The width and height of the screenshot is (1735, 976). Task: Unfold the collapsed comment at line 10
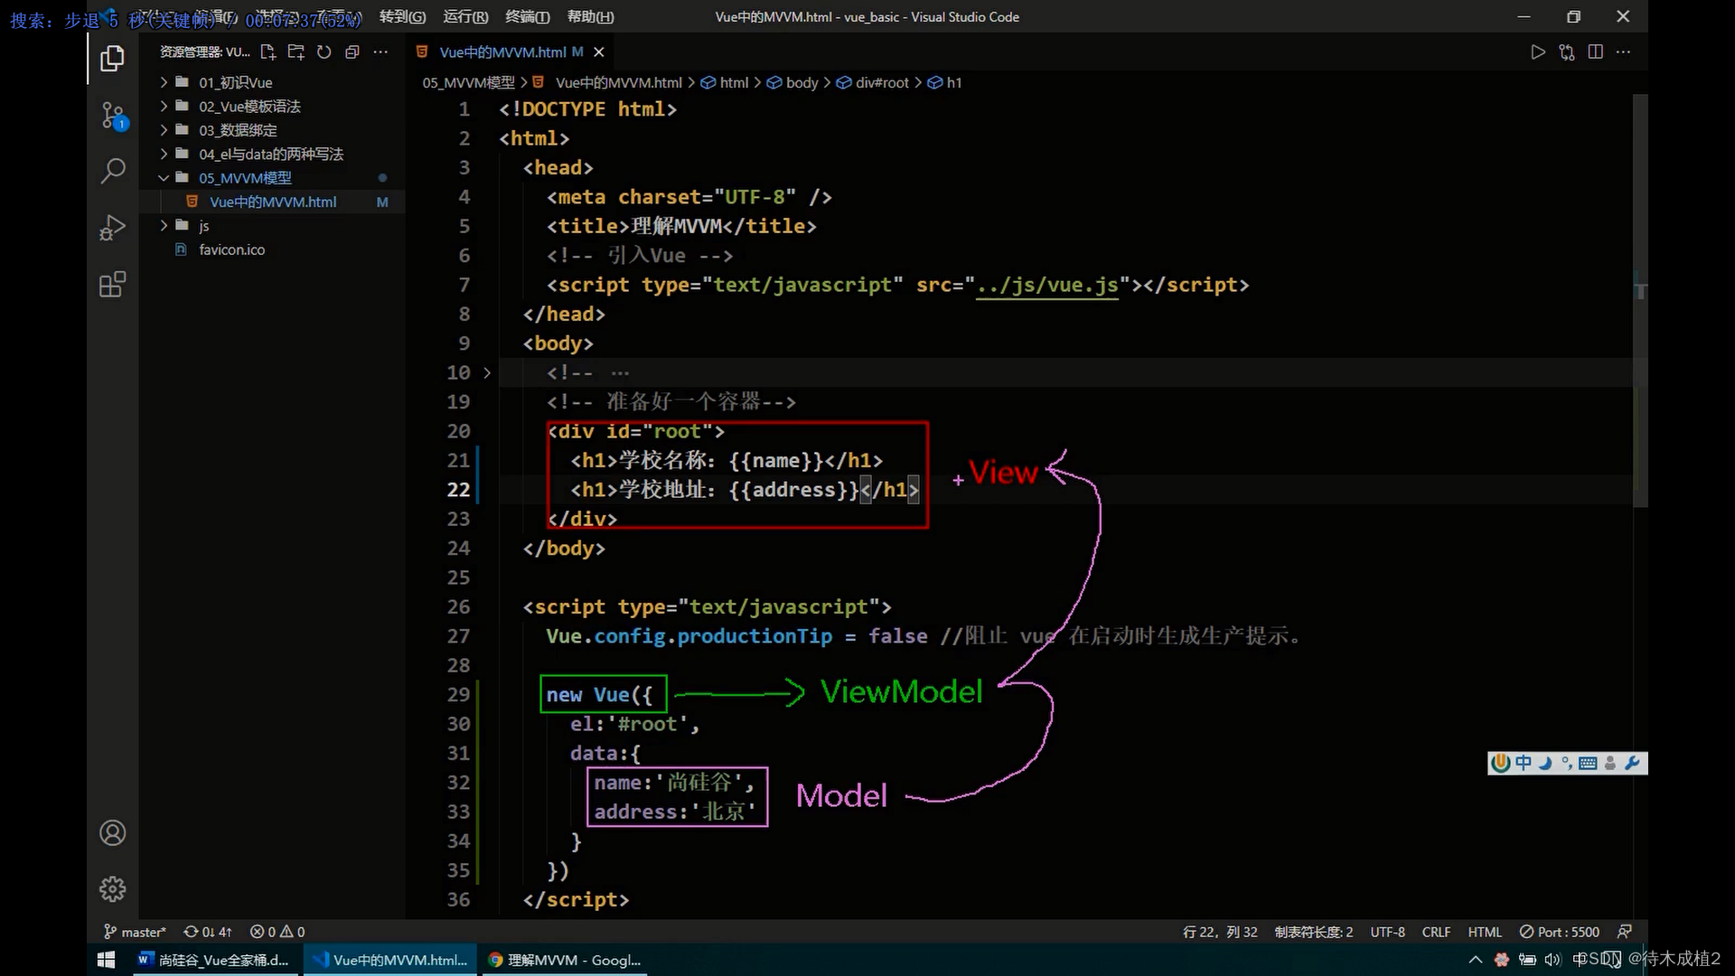click(487, 372)
